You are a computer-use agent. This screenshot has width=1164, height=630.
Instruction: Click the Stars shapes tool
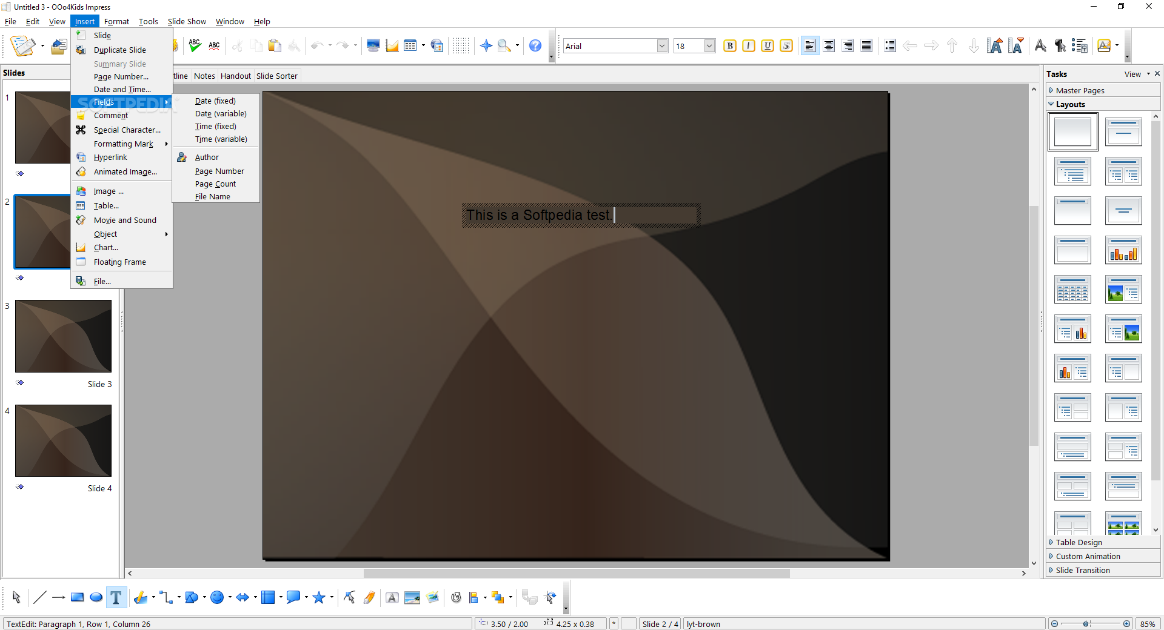[319, 597]
